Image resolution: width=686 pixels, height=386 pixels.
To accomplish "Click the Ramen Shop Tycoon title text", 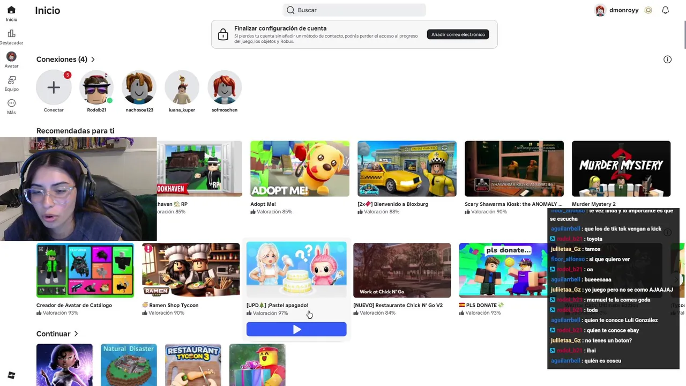I will point(174,306).
